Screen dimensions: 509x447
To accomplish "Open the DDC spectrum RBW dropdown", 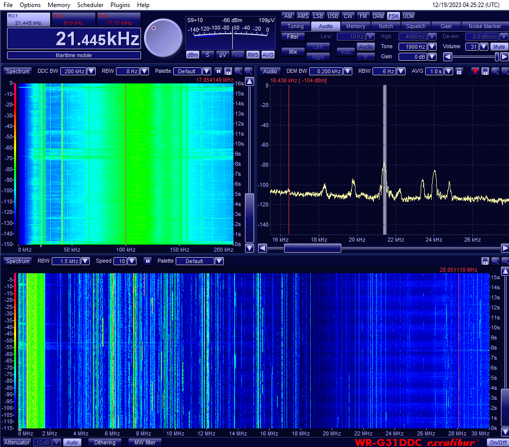I will (145, 71).
